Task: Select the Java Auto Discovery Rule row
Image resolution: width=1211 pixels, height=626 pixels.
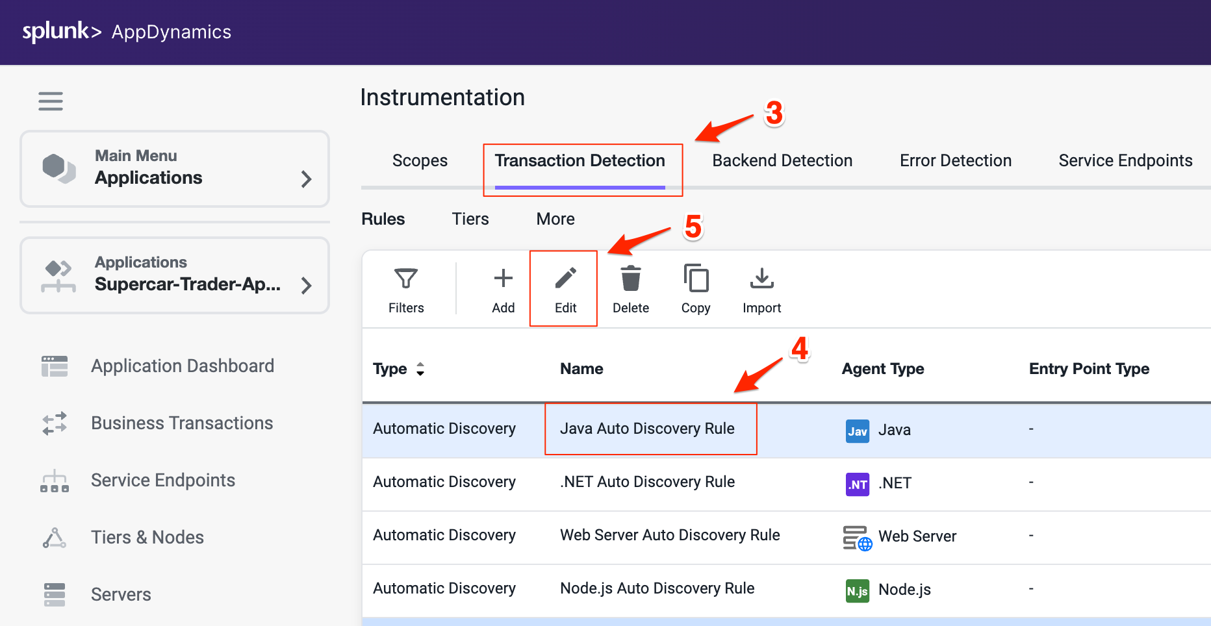Action: coord(647,429)
